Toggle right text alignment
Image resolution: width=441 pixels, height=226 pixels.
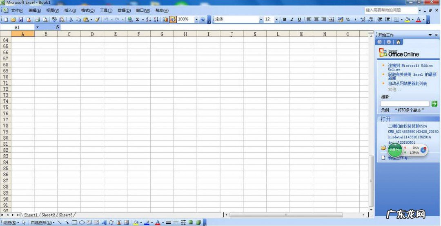324,20
